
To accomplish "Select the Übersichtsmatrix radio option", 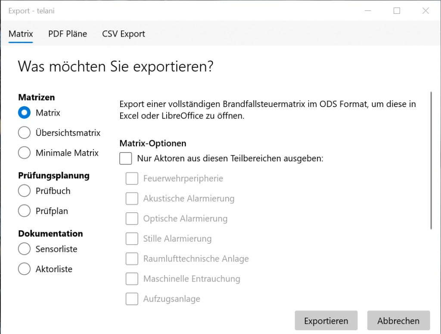I will pyautogui.click(x=24, y=133).
